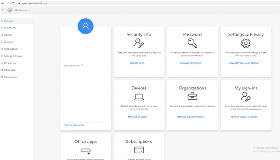Click the Settings & Privacy gear icon
This screenshot has height=160, width=280.
click(x=246, y=43)
